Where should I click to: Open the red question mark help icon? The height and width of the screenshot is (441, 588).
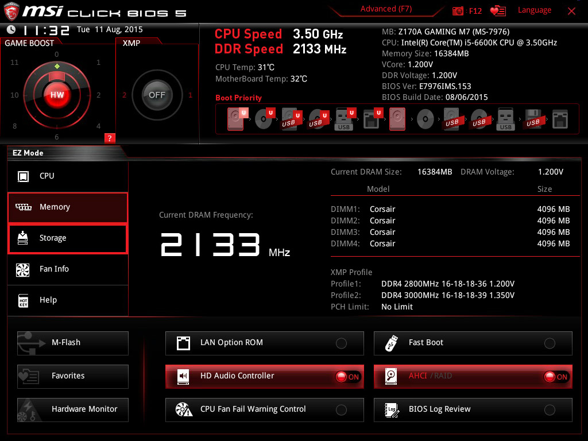click(x=110, y=138)
